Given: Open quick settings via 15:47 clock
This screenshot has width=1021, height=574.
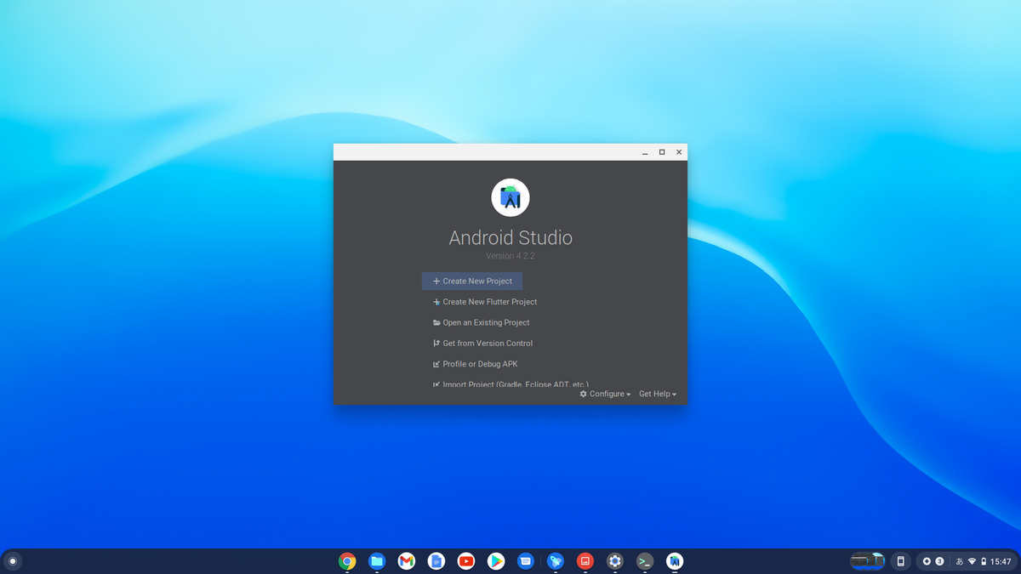Looking at the screenshot, I should click(1001, 561).
